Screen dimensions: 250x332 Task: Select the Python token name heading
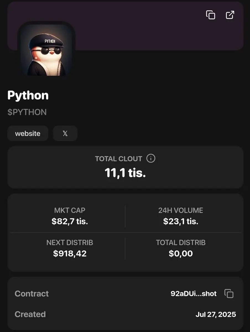pyautogui.click(x=28, y=95)
